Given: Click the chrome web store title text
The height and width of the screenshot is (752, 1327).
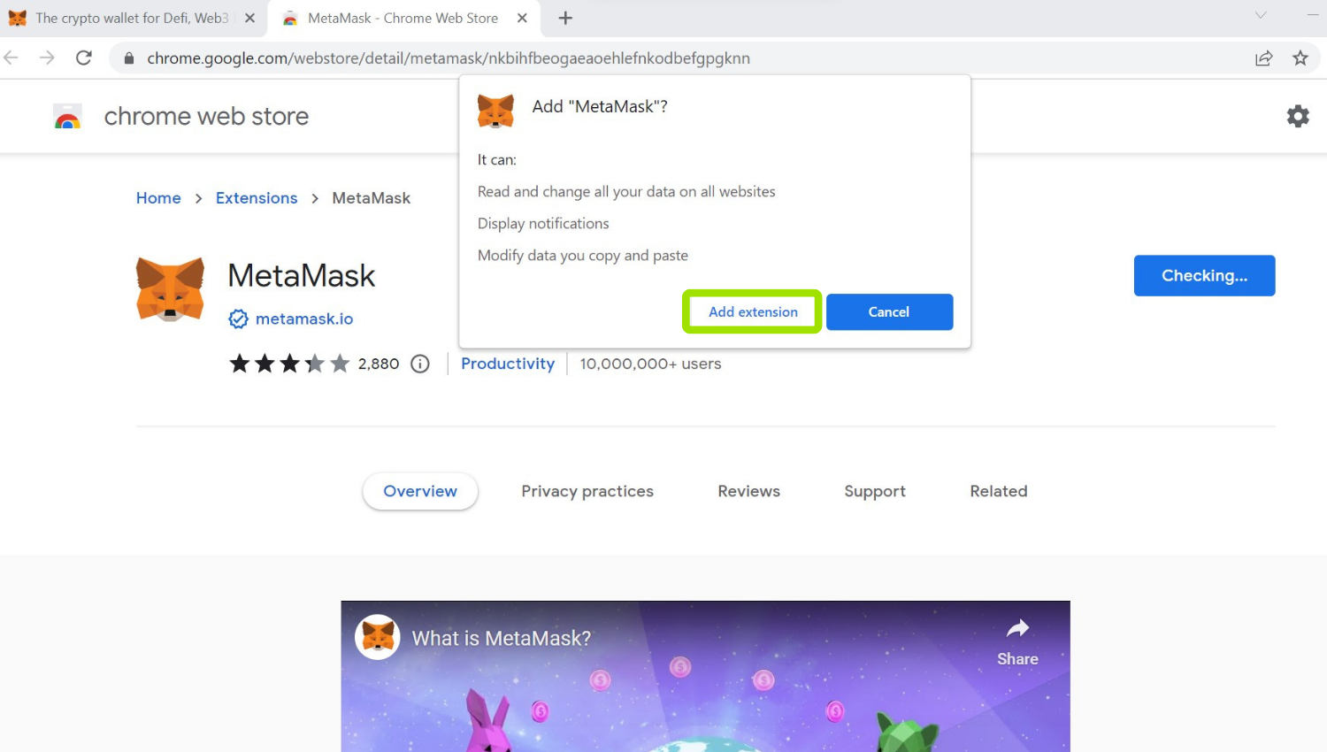Looking at the screenshot, I should tap(206, 116).
